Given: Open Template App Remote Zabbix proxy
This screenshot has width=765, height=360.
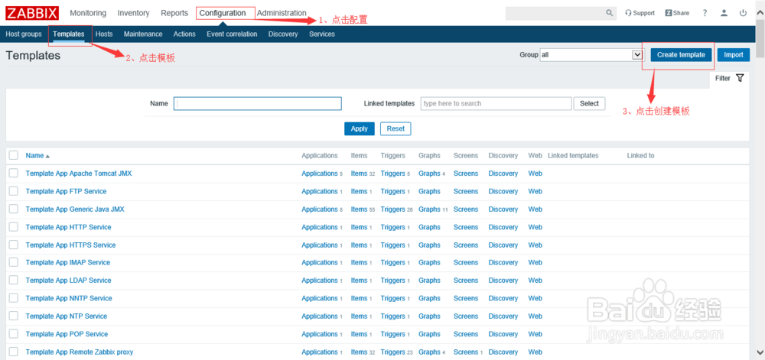Looking at the screenshot, I should click(x=79, y=352).
